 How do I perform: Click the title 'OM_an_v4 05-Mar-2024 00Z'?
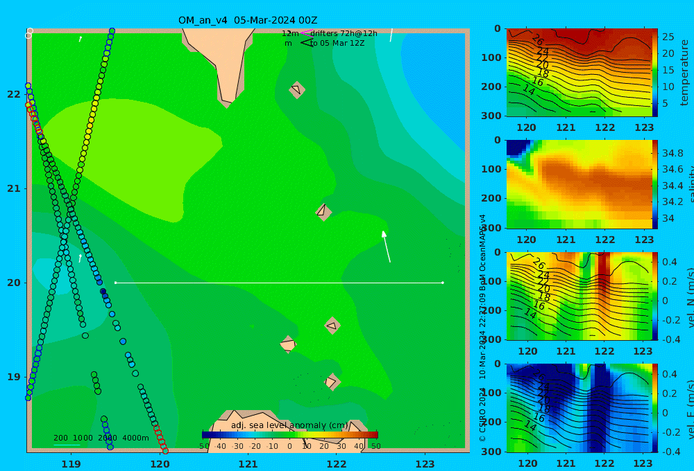(248, 20)
